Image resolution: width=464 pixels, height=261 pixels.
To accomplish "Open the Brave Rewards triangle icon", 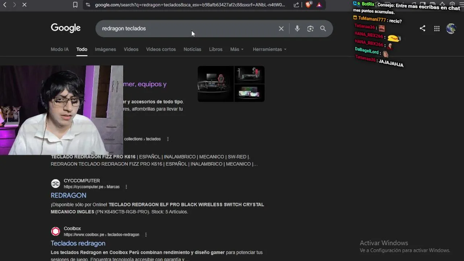I will pyautogui.click(x=319, y=5).
